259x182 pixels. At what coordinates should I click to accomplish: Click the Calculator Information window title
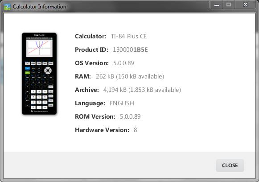click(x=40, y=7)
